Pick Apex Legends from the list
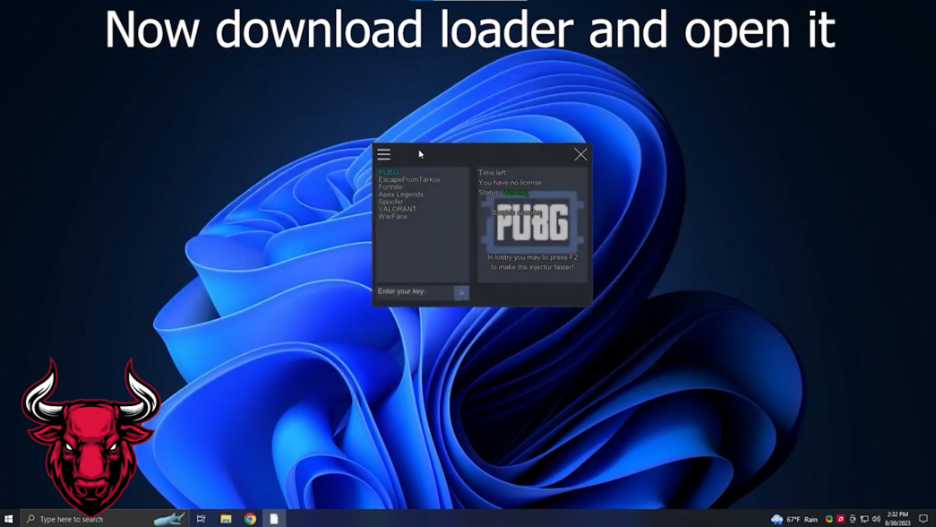This screenshot has height=527, width=936. coord(400,194)
